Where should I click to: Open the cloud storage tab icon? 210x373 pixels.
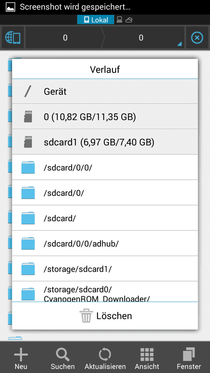tap(129, 20)
